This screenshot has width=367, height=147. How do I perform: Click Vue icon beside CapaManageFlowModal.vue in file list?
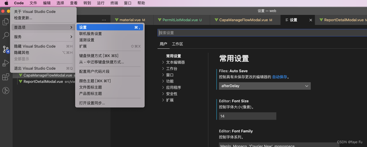pos(21,75)
